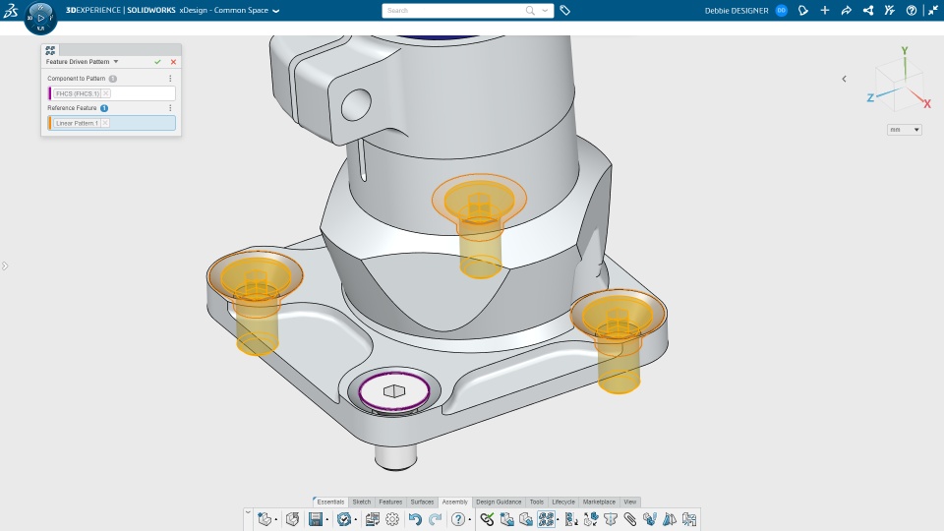This screenshot has height=531, width=944.
Task: Click Debbie DESIGNER user name
Action: coord(737,10)
